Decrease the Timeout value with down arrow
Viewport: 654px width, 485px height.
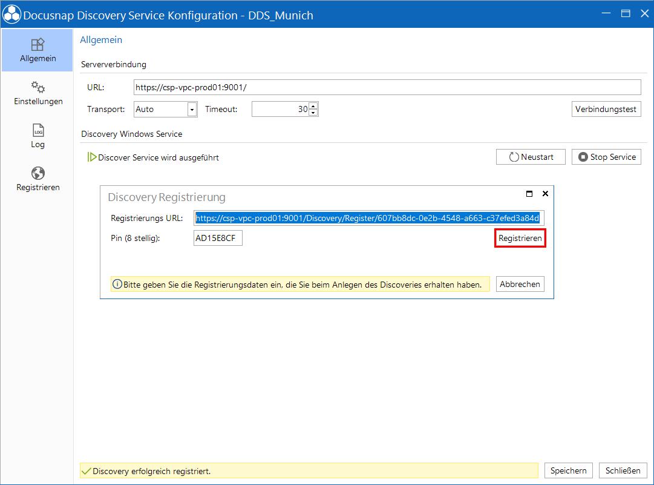[313, 113]
